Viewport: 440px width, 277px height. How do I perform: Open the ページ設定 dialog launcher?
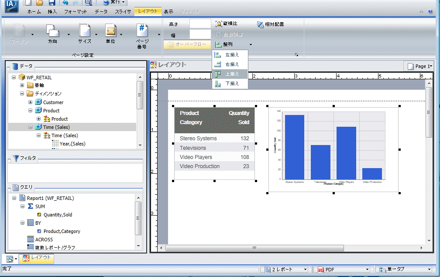(x=297, y=55)
